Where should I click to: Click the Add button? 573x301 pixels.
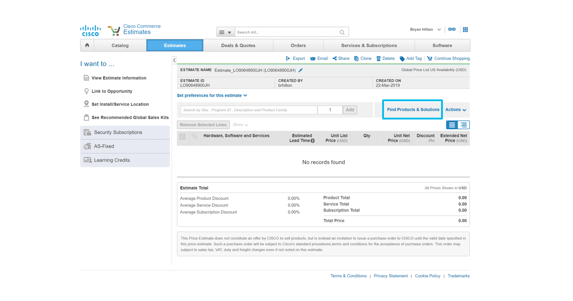(x=350, y=110)
